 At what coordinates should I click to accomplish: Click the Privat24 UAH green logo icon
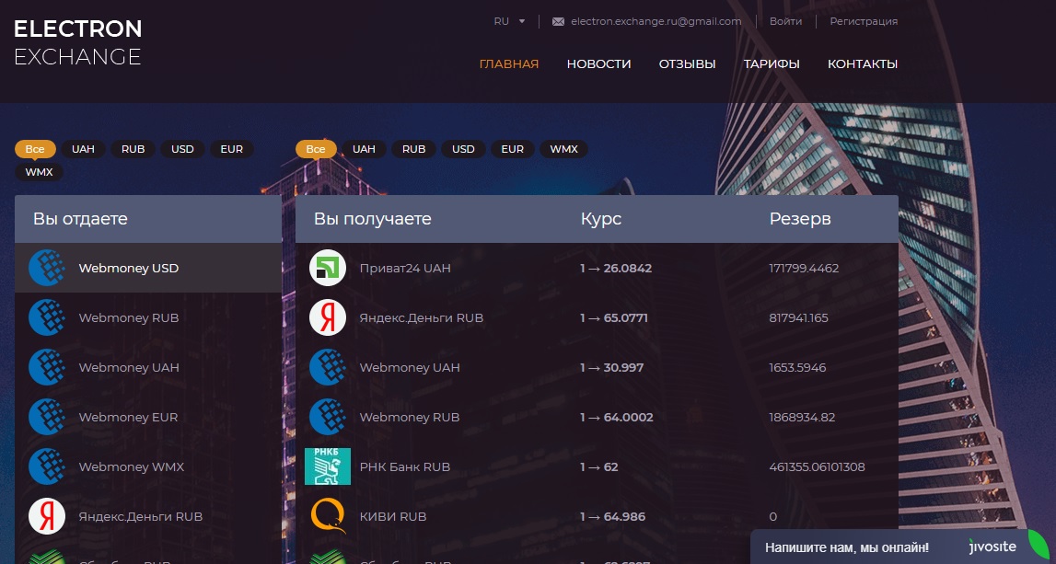tap(327, 269)
